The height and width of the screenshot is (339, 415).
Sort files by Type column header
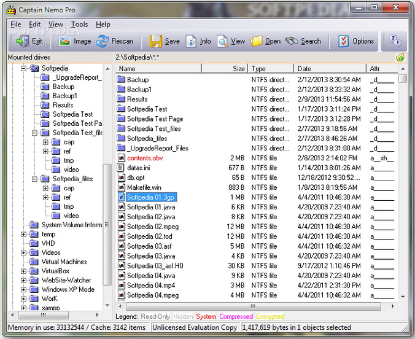coord(271,69)
